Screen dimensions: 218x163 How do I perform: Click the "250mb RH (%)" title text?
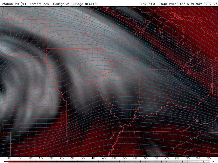(x=14, y=4)
